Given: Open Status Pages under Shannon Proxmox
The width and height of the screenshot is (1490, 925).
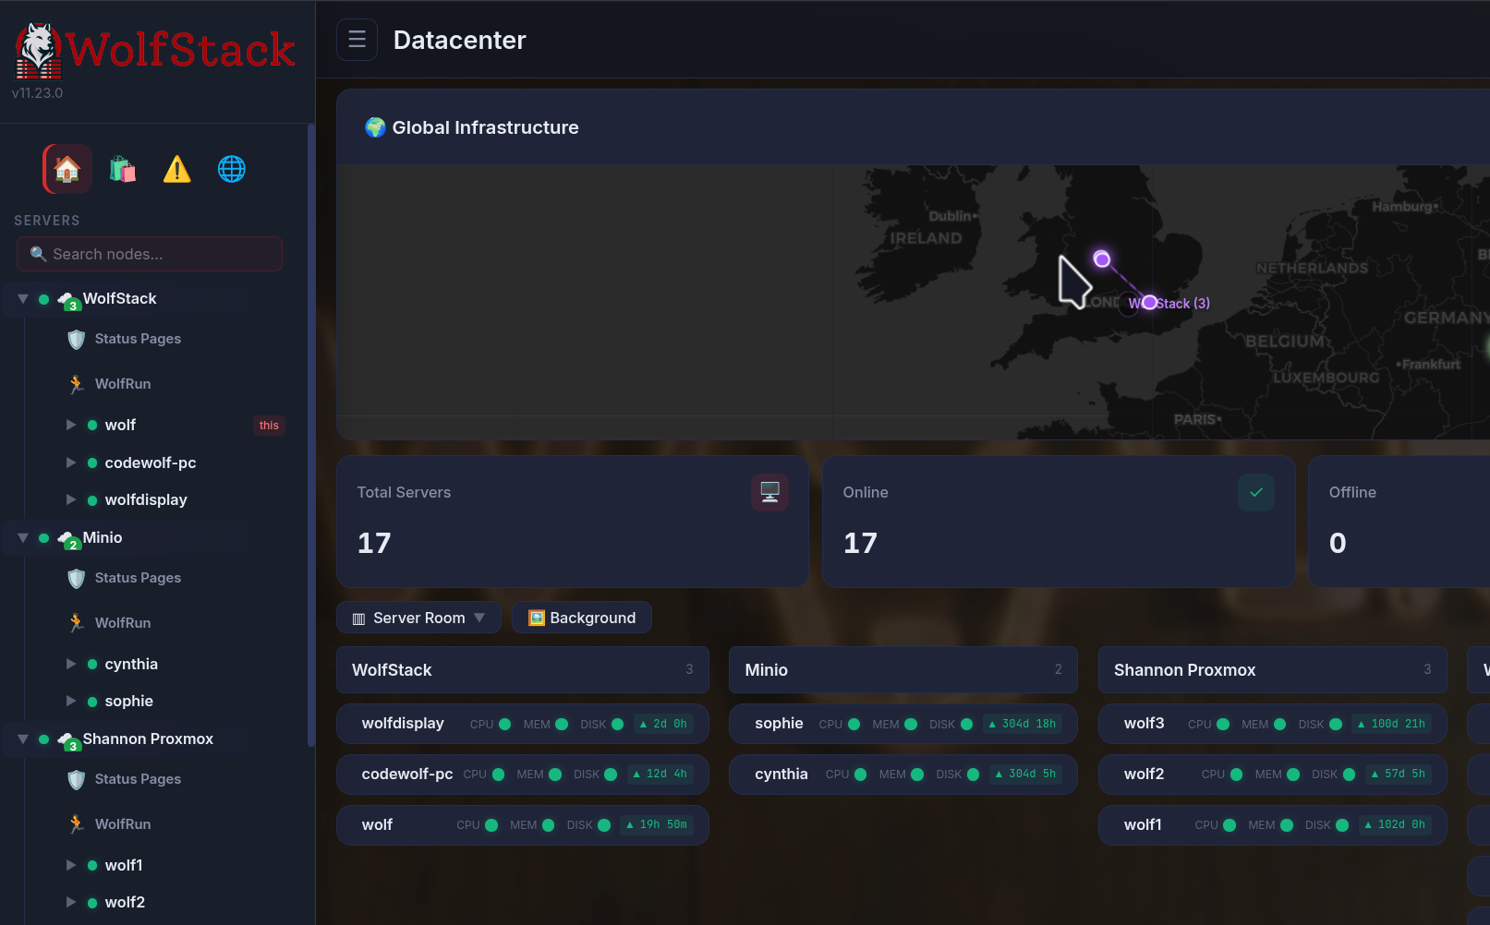Looking at the screenshot, I should tap(137, 778).
